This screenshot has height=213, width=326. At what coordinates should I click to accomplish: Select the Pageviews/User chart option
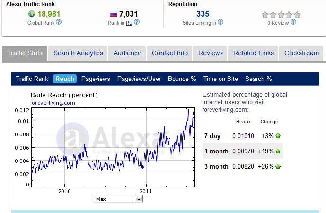point(139,79)
